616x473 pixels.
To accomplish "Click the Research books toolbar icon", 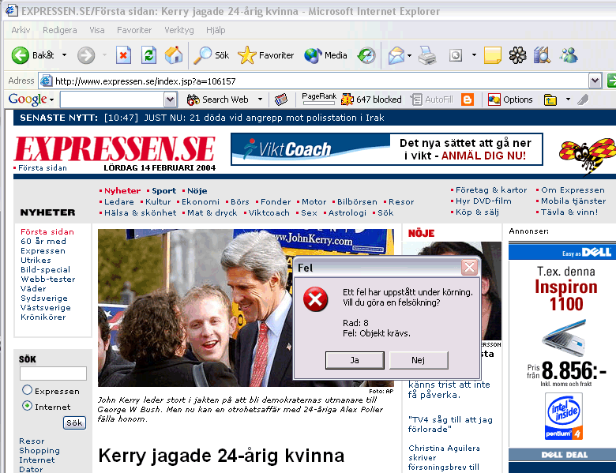I will 542,55.
